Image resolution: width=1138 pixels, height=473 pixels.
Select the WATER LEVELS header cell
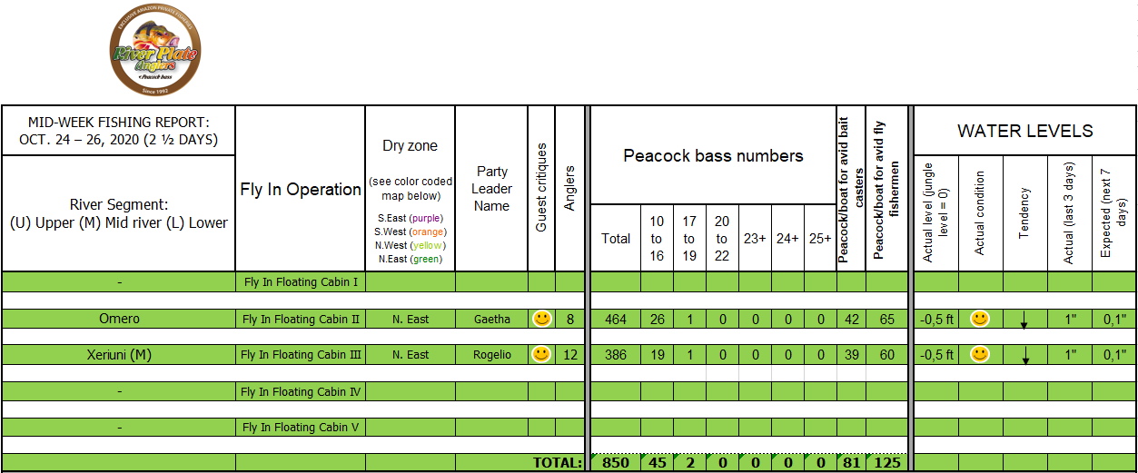click(1024, 131)
